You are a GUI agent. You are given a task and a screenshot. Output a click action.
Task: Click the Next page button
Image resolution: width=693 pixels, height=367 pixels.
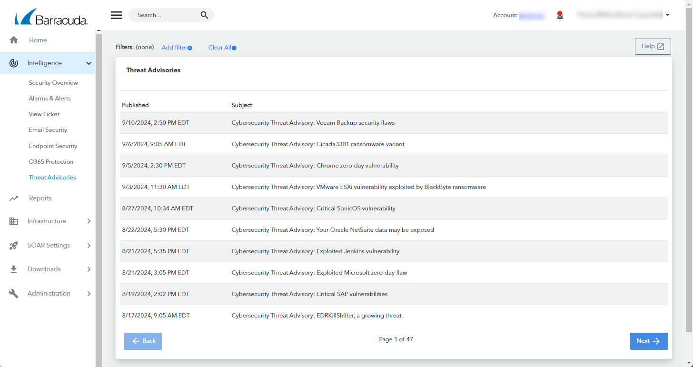649,341
